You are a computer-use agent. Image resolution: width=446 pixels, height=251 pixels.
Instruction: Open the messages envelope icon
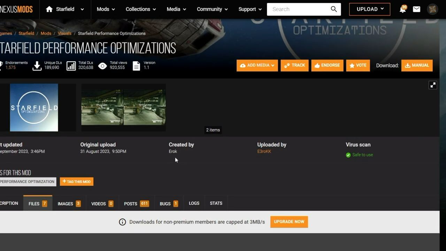point(417,9)
